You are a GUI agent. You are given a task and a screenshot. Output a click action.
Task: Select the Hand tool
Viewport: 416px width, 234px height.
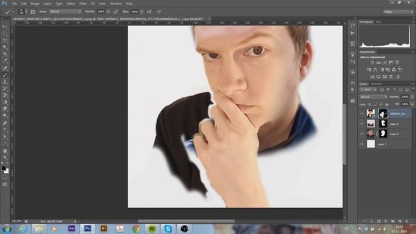tap(5, 151)
